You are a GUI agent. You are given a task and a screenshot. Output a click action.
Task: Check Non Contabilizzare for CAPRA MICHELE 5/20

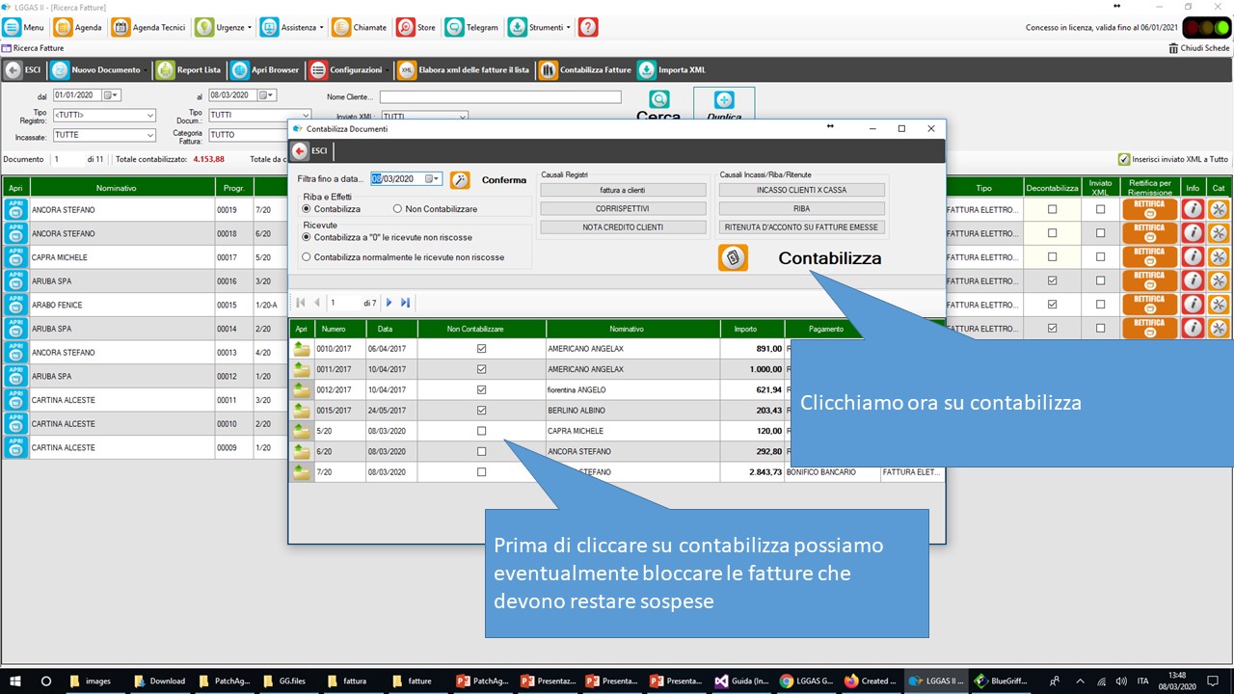482,431
